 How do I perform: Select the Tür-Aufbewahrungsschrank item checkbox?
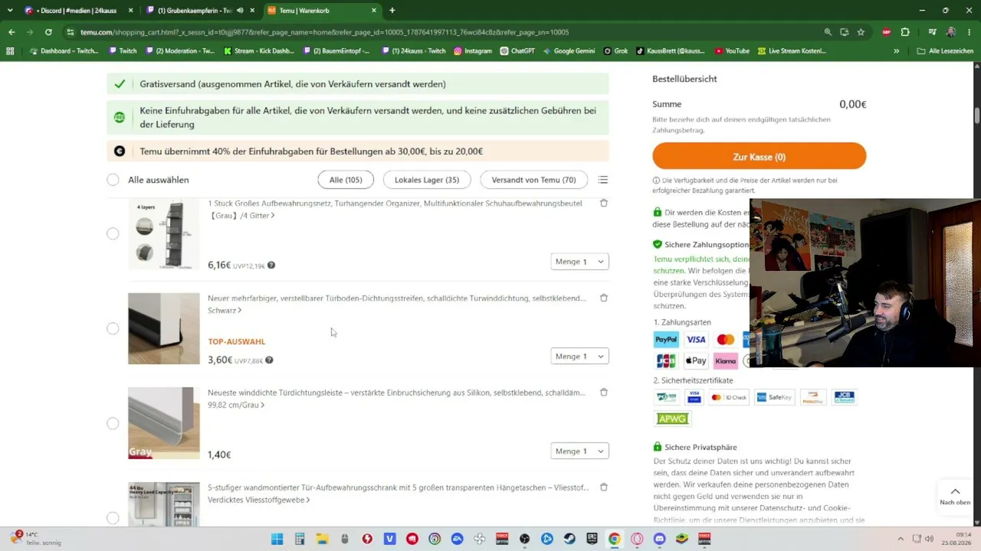[113, 518]
